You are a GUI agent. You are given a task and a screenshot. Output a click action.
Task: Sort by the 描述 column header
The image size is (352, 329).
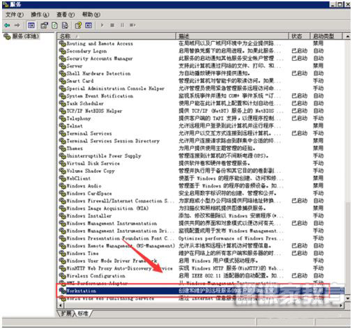click(232, 36)
